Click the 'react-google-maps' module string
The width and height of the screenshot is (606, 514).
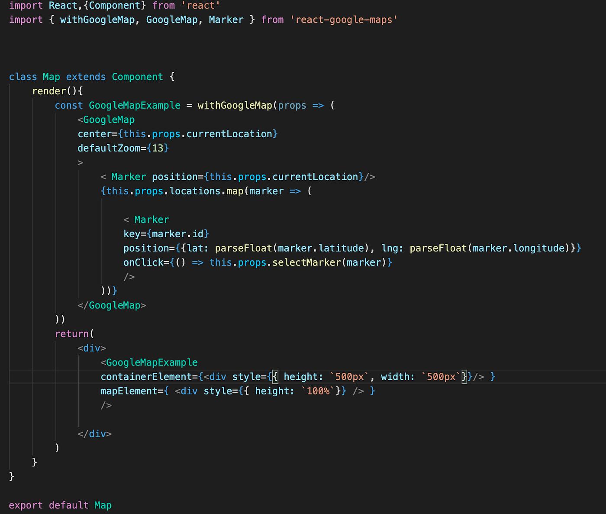click(x=344, y=20)
